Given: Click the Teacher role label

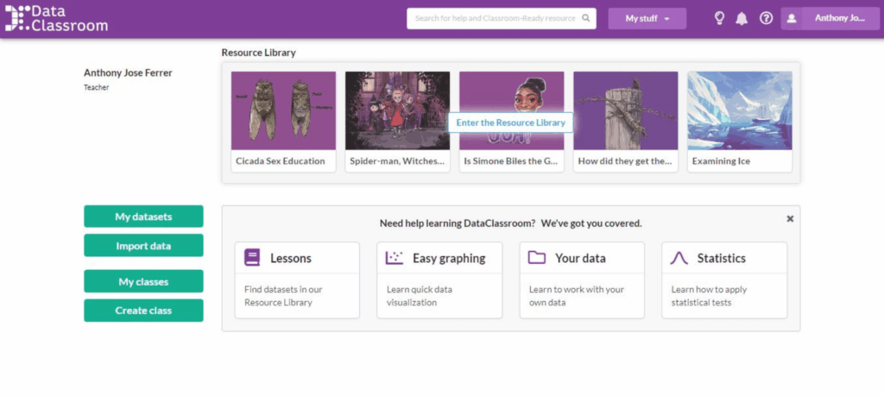Looking at the screenshot, I should [97, 87].
